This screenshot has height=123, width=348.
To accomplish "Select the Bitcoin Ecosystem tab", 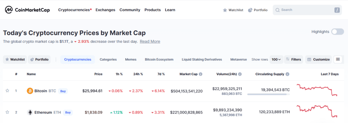I will pyautogui.click(x=159, y=59).
